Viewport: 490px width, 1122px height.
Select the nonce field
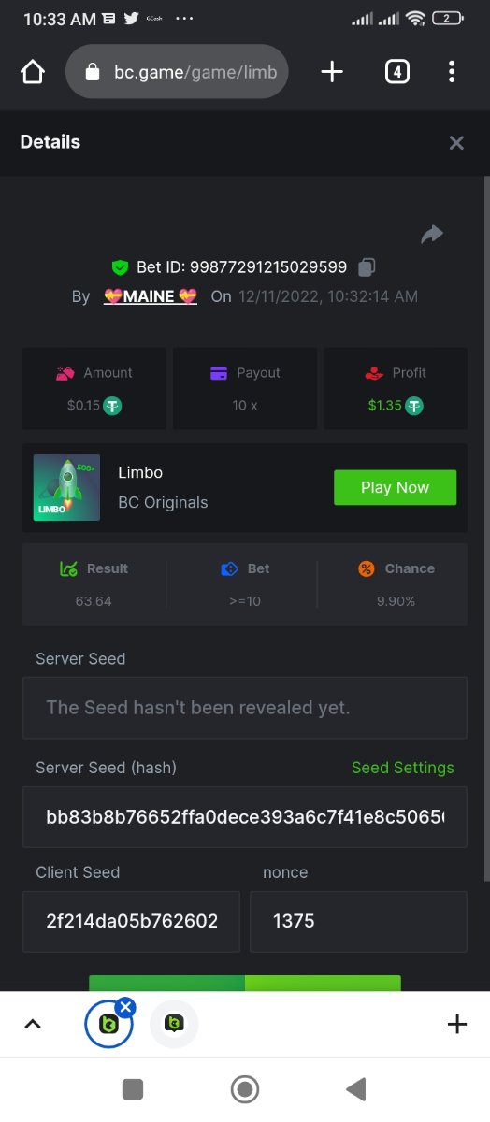359,921
